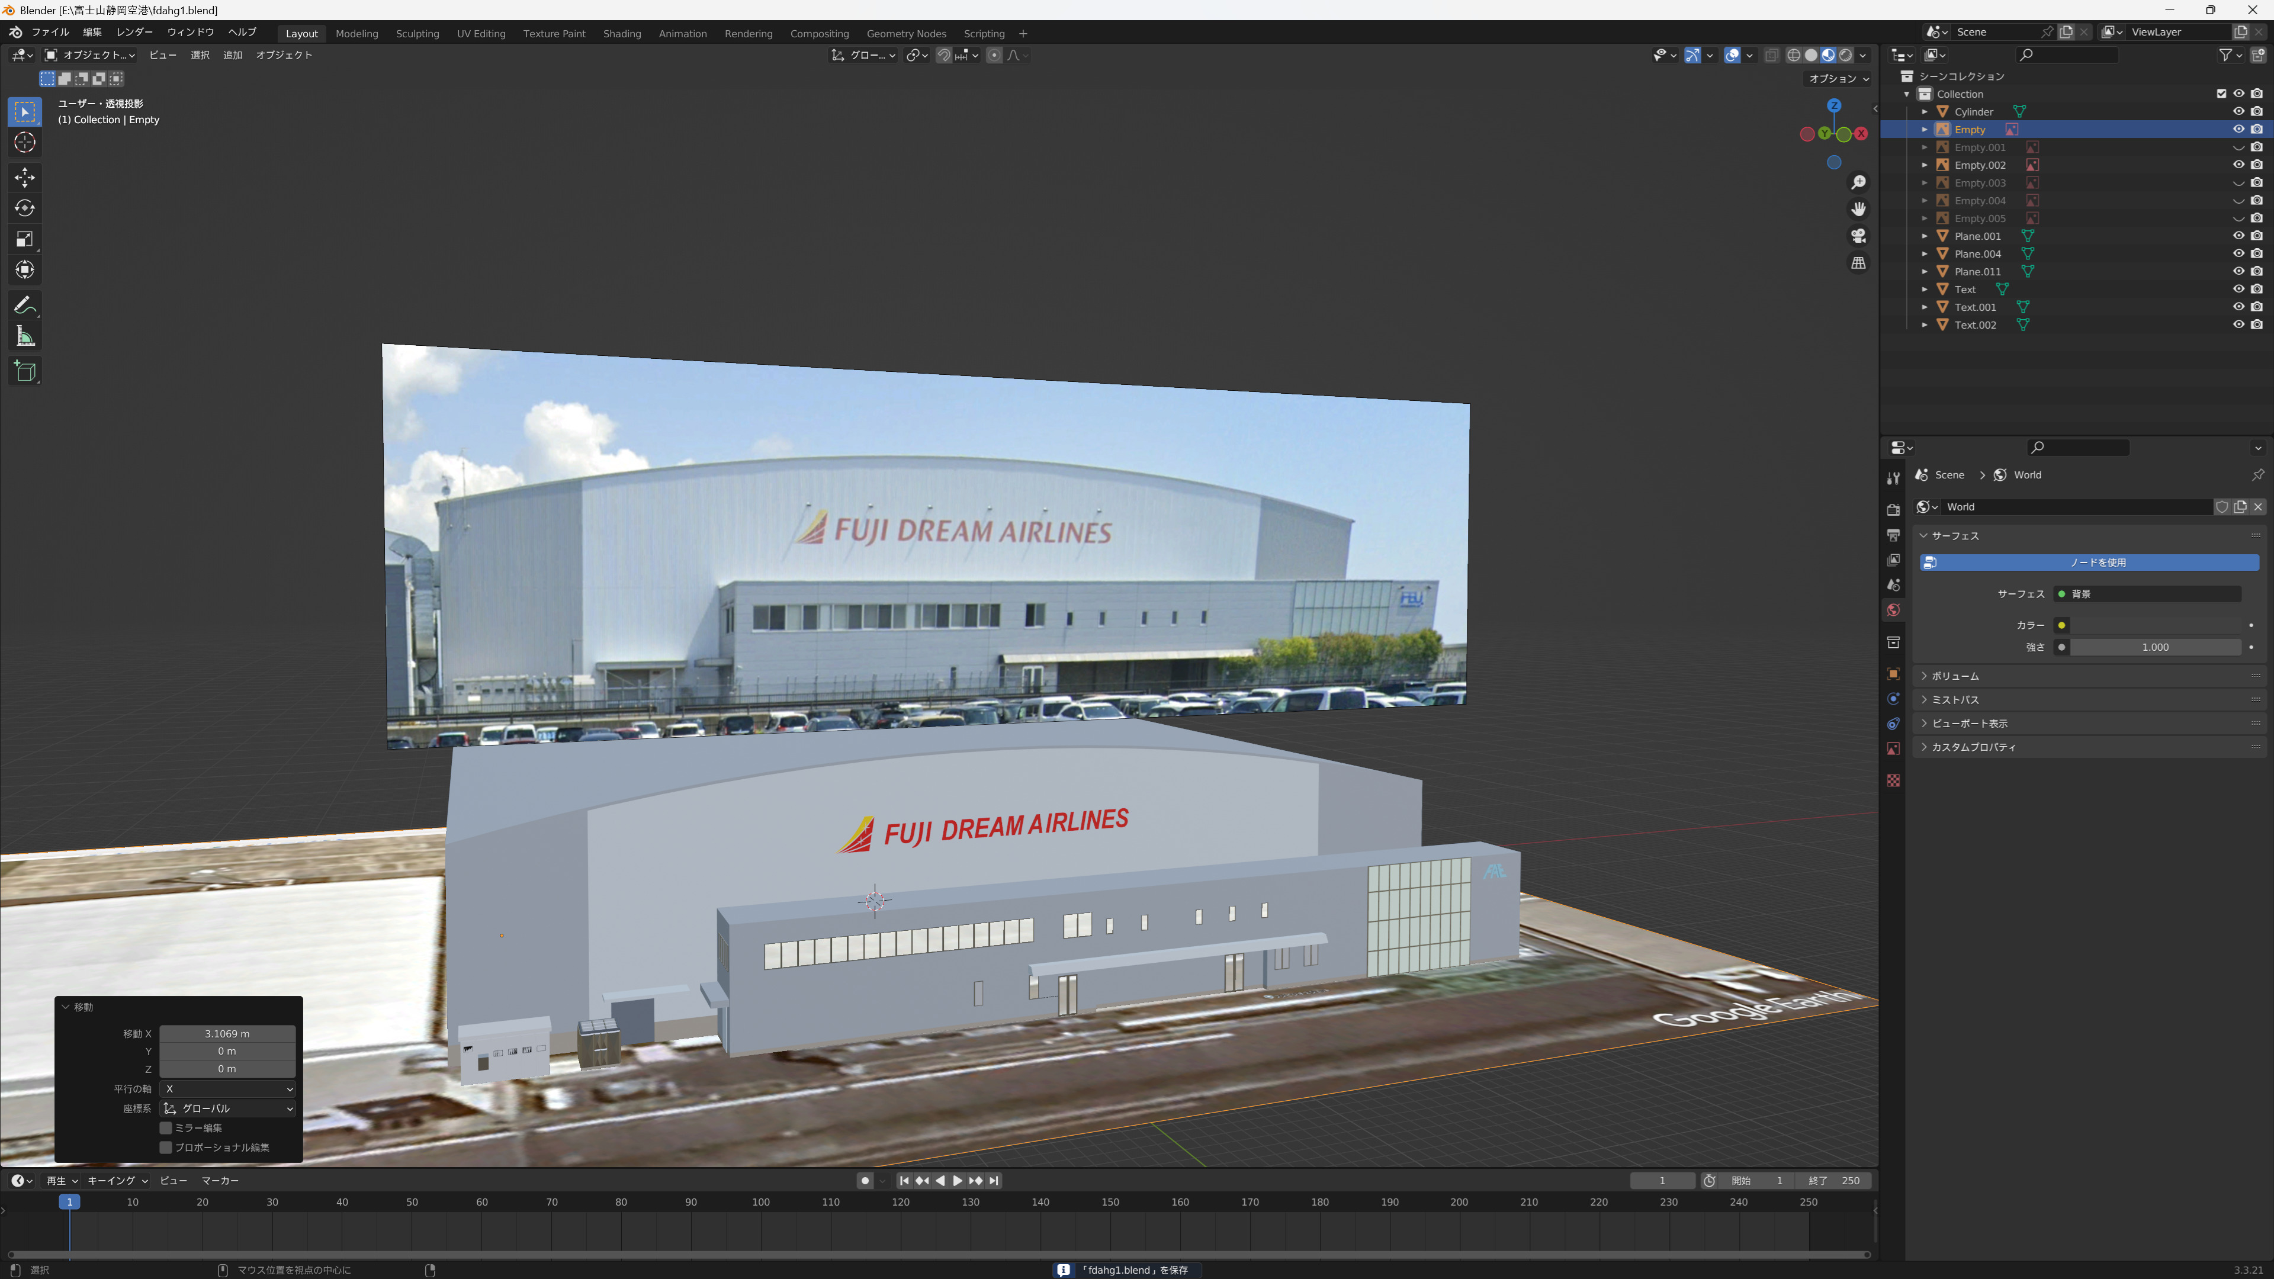
Task: Collapse the Collection in the outliner
Action: point(1907,95)
